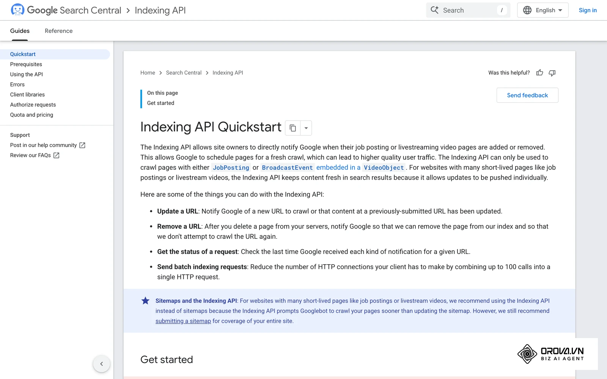The image size is (607, 379).
Task: Open the Indexing API header link
Action: pyautogui.click(x=160, y=10)
